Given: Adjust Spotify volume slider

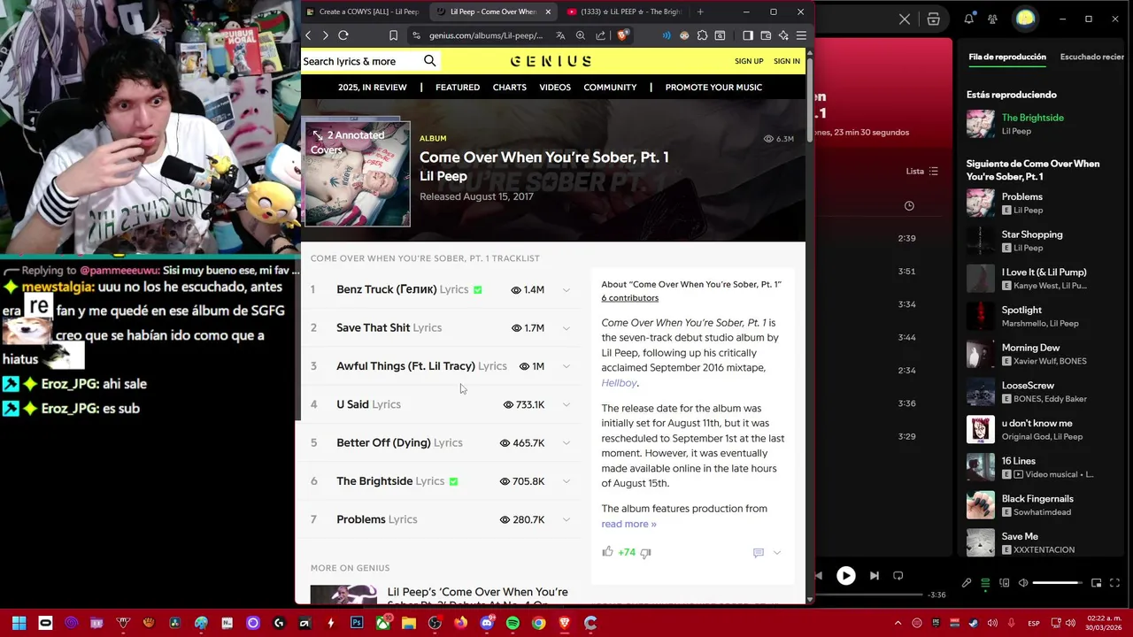Looking at the screenshot, I should click(1057, 583).
